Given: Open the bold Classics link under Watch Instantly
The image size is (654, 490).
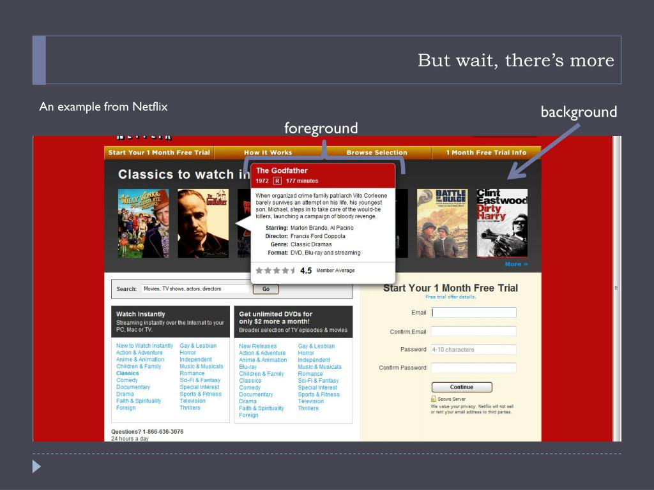Looking at the screenshot, I should click(x=127, y=373).
